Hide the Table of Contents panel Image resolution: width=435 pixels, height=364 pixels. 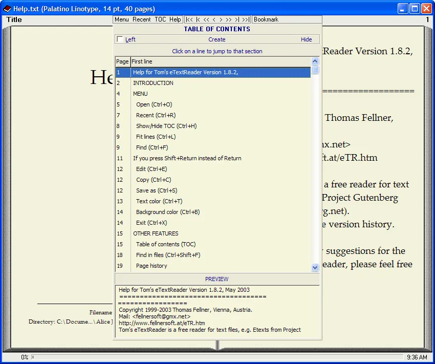click(x=306, y=39)
